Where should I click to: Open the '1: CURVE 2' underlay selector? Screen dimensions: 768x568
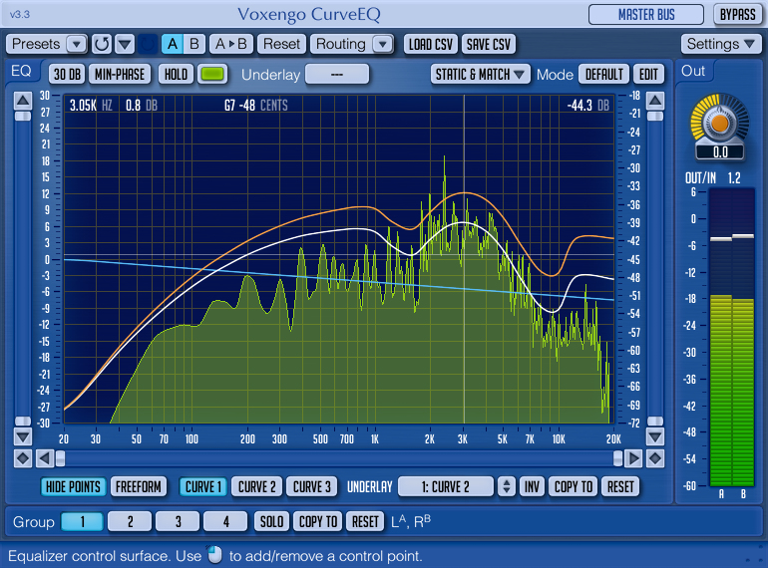[x=446, y=487]
